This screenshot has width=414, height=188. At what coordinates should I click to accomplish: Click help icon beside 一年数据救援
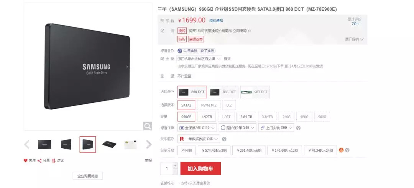(224, 139)
